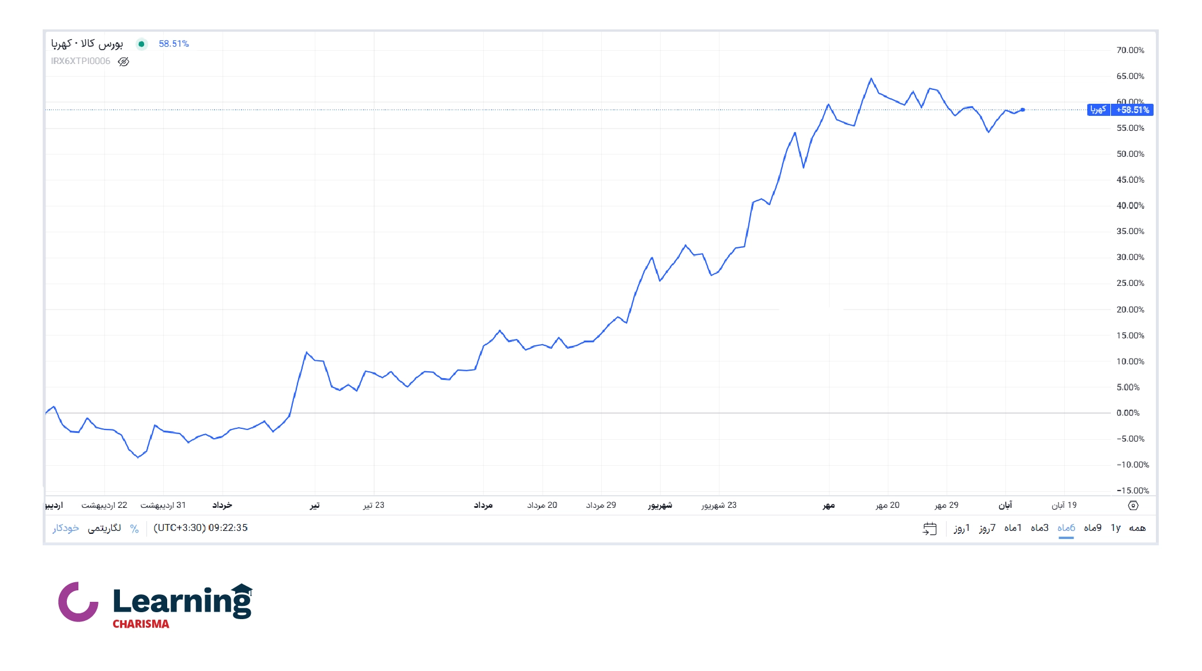Screen dimensions: 1202x671
Task: Click the Learning Charisma logo
Action: click(x=156, y=605)
